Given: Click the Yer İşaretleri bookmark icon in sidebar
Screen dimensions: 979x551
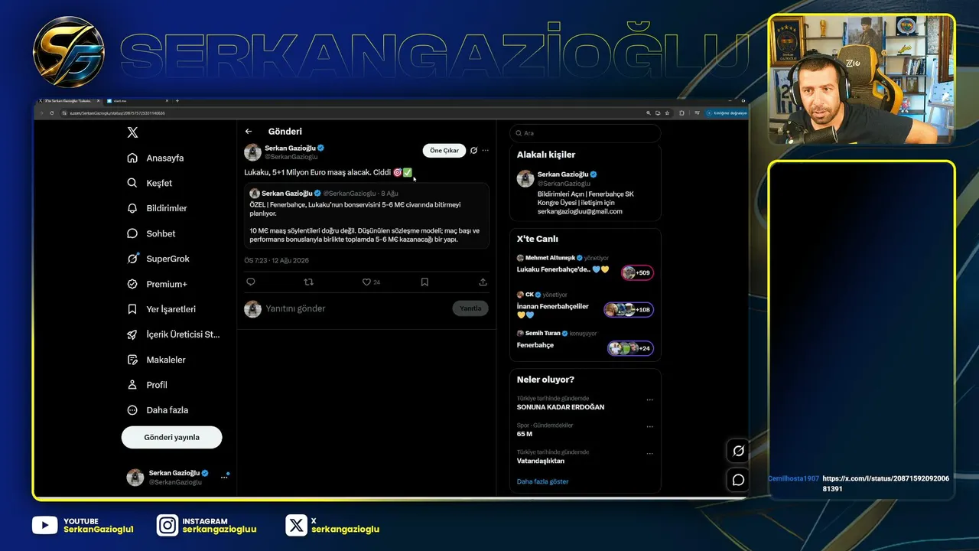Looking at the screenshot, I should 132,309.
